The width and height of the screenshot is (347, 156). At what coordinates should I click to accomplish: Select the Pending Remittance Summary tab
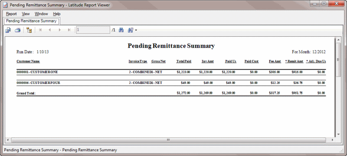point(31,21)
